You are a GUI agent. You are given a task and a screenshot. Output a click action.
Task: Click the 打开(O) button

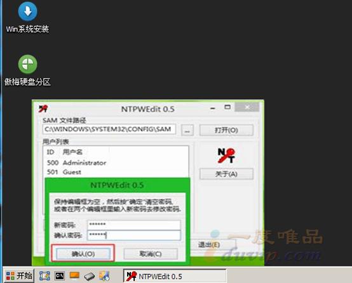point(226,130)
